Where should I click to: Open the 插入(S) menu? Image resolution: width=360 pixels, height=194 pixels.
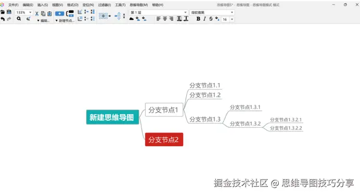click(43, 5)
